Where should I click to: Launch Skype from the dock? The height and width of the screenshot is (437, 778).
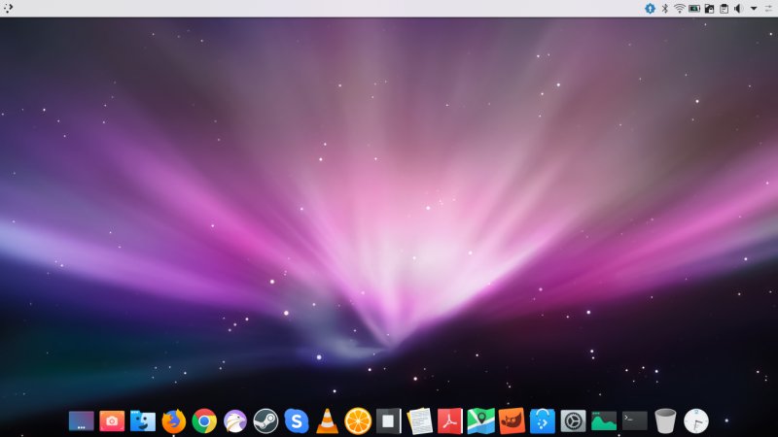[296, 420]
